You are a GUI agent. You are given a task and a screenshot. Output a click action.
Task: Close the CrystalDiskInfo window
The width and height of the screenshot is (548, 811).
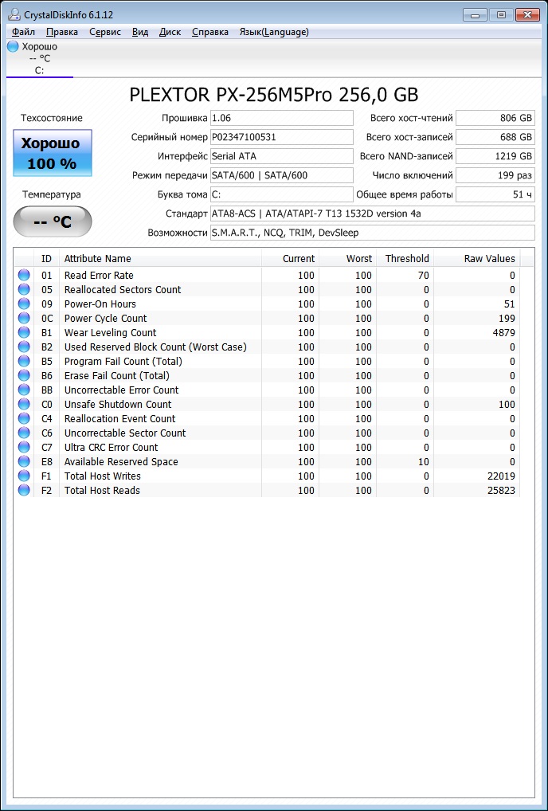coord(527,14)
